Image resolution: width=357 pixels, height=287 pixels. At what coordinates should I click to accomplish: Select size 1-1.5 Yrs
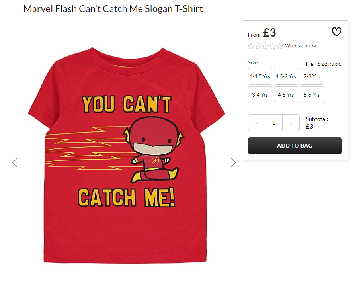click(x=260, y=76)
